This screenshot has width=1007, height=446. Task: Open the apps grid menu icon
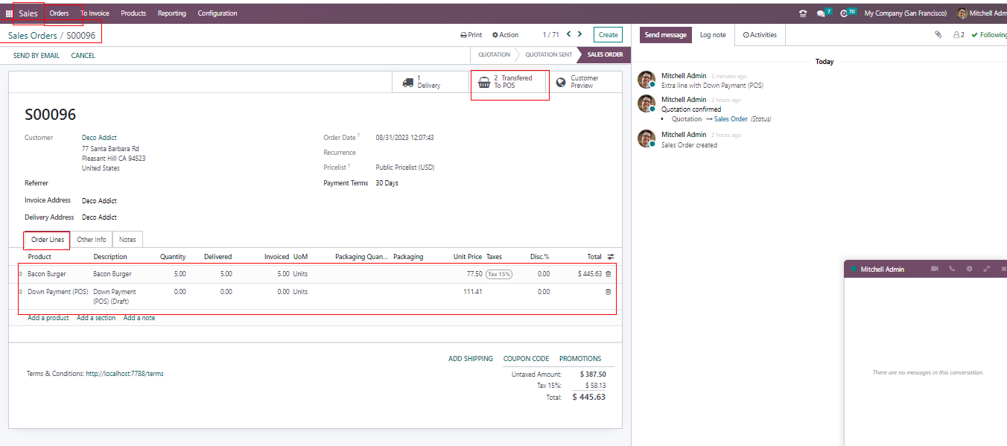click(x=10, y=13)
